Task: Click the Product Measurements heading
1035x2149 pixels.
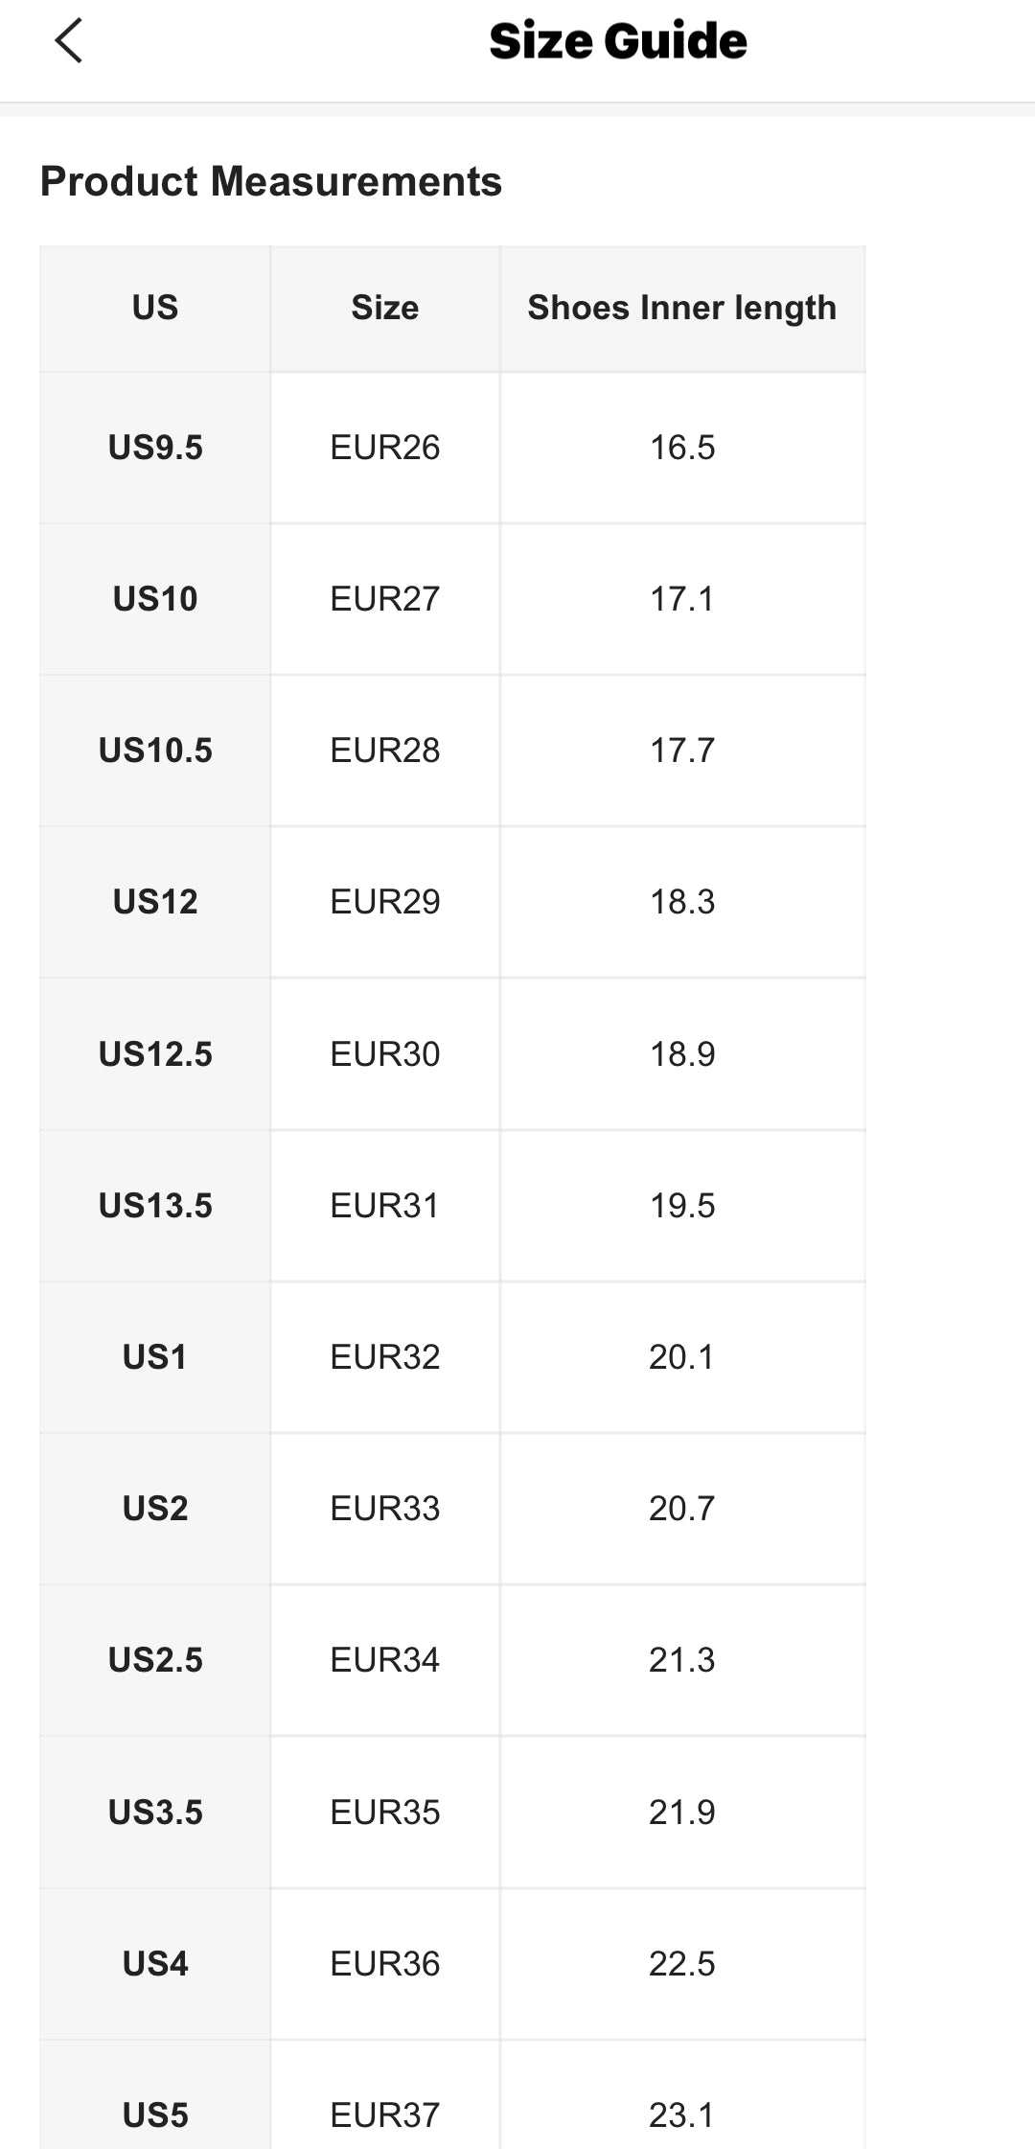Action: [271, 181]
